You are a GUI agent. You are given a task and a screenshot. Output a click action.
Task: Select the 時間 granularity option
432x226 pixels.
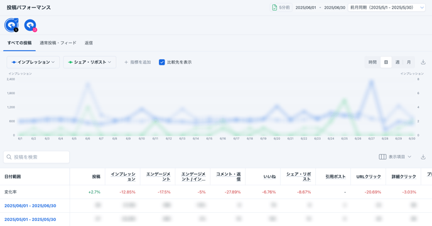coord(372,62)
